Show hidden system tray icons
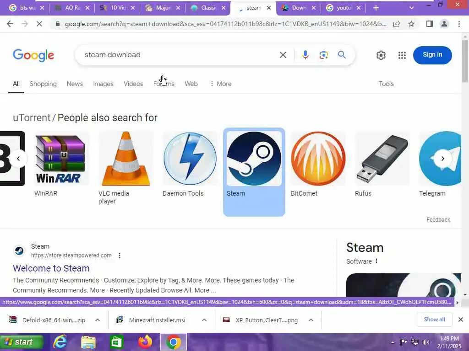The width and height of the screenshot is (469, 351). coord(393,342)
